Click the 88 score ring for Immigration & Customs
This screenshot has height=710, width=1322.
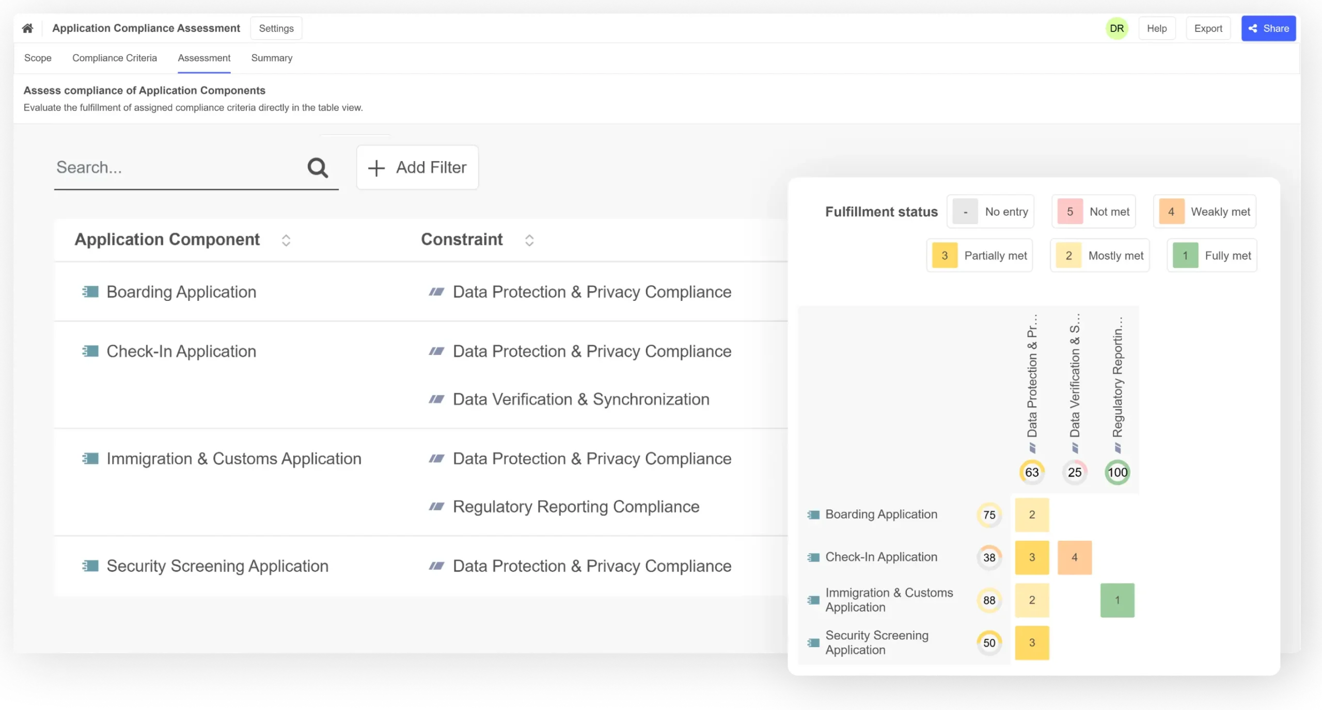click(x=989, y=601)
